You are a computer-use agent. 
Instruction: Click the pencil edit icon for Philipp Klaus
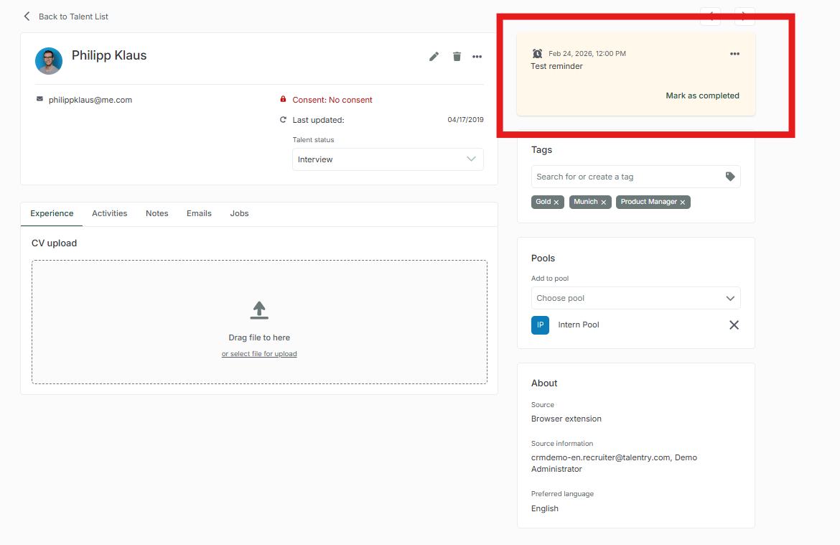434,57
